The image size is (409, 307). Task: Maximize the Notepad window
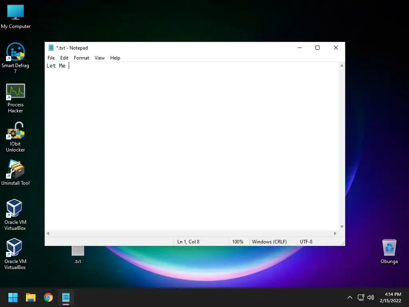coord(318,48)
